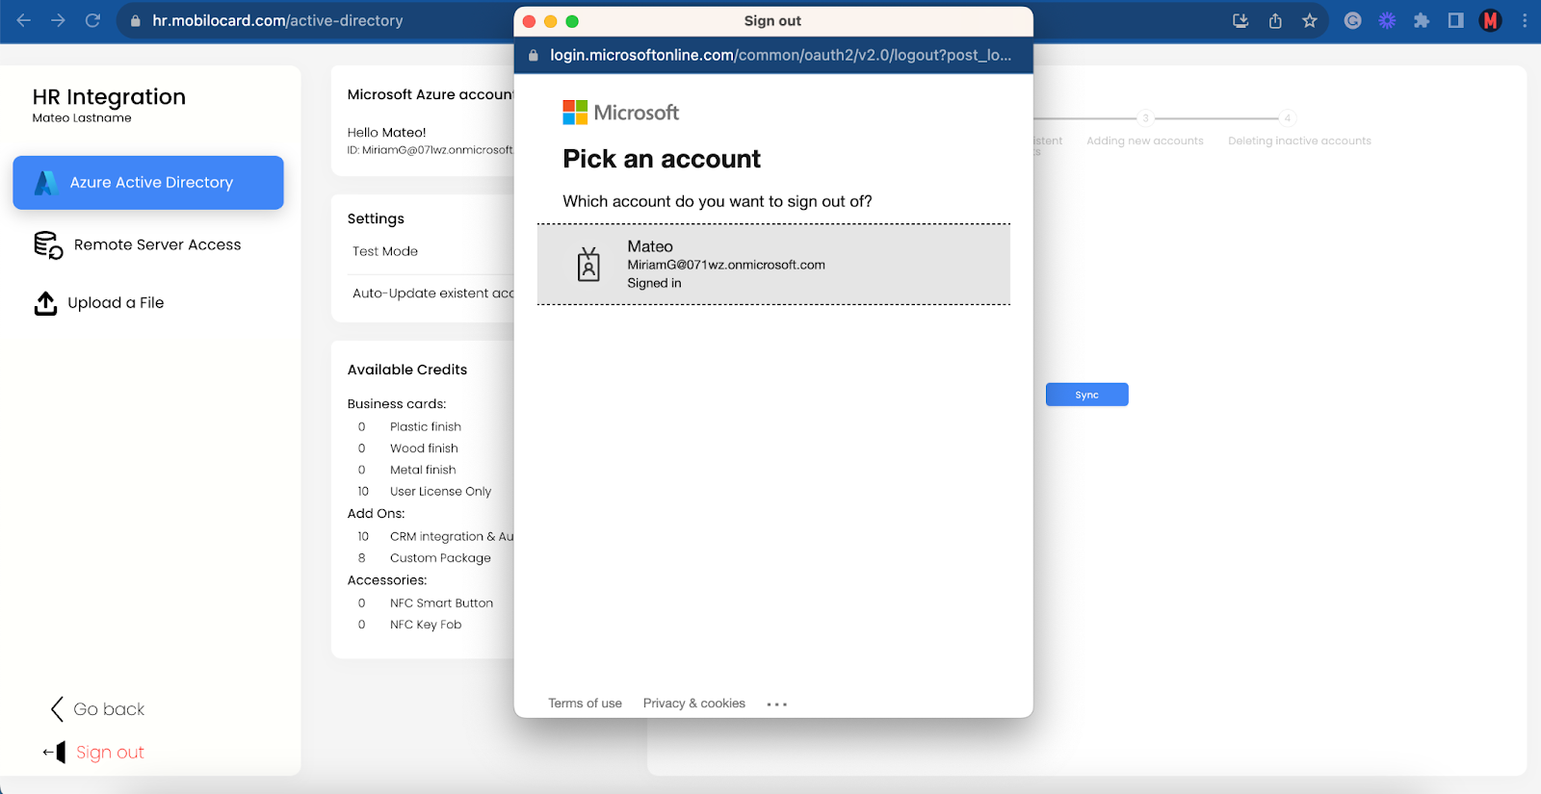Click the share page icon

[x=1275, y=20]
